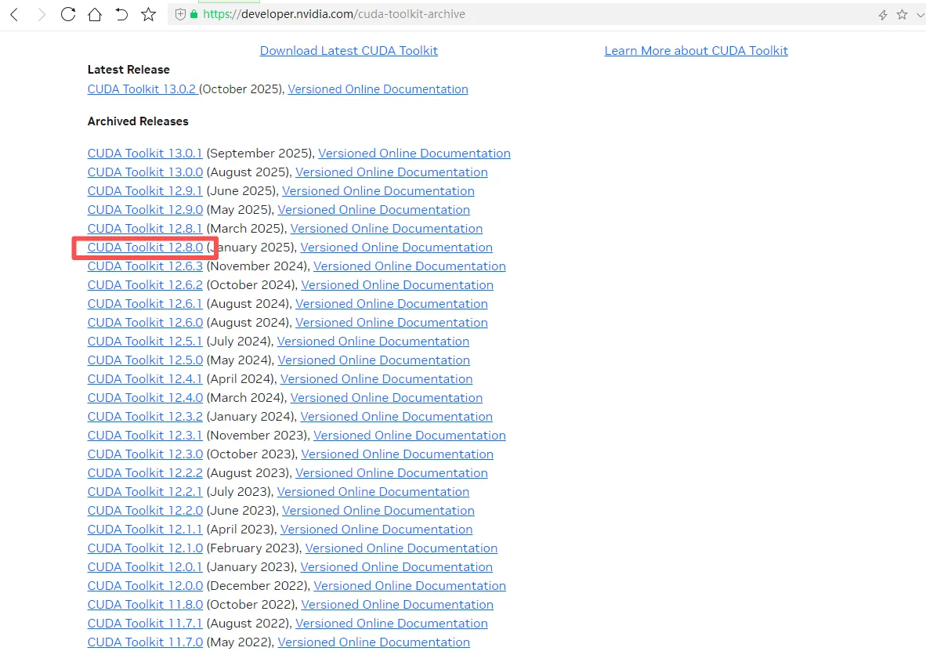The width and height of the screenshot is (926, 651).
Task: Click the green padlock site info icon
Action: point(194,14)
